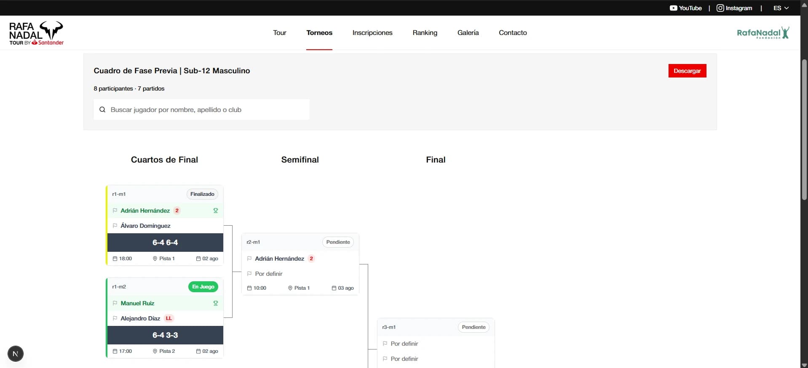Click flag icon next to Alejandro Díaz
The width and height of the screenshot is (808, 368).
click(x=115, y=318)
